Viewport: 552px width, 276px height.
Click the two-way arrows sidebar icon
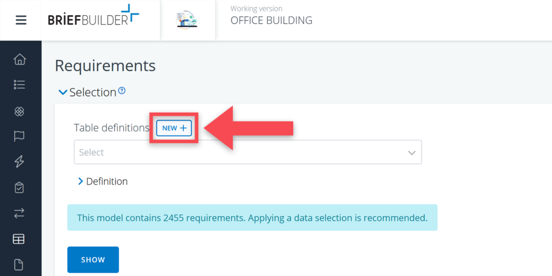(20, 213)
